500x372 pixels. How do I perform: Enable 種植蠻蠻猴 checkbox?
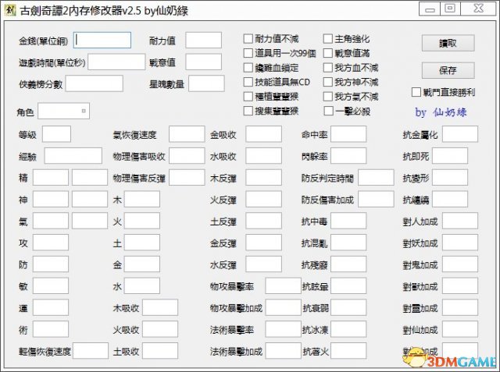(x=248, y=97)
